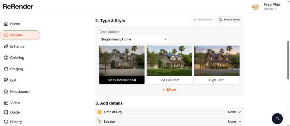Open the Video play icon
290x126 pixels.
6,103
